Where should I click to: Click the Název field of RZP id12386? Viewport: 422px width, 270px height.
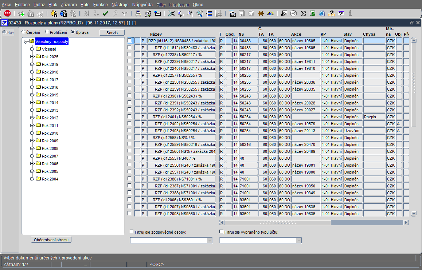(182, 179)
